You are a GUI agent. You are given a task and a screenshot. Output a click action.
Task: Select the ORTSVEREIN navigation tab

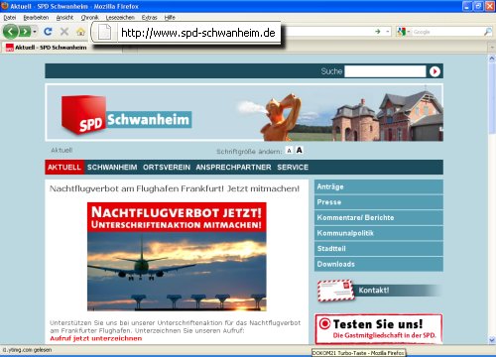[167, 168]
